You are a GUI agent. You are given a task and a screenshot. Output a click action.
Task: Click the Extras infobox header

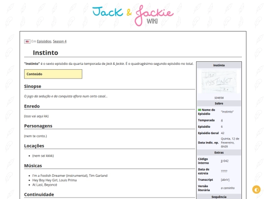[x=219, y=152]
